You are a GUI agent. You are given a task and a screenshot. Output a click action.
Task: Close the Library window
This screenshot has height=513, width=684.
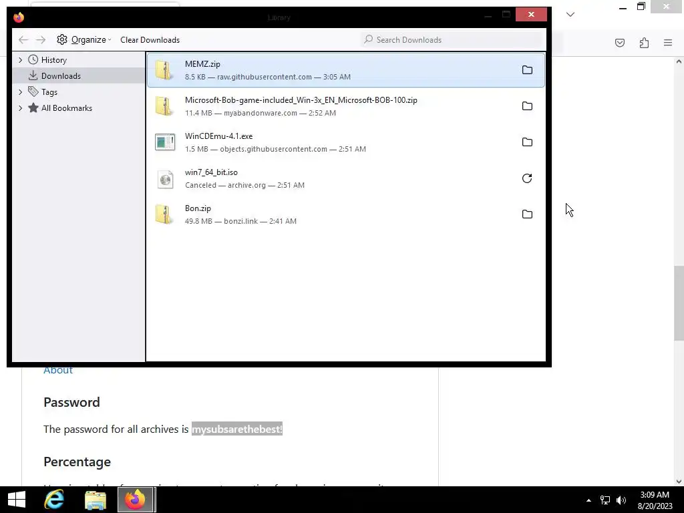coord(531,15)
